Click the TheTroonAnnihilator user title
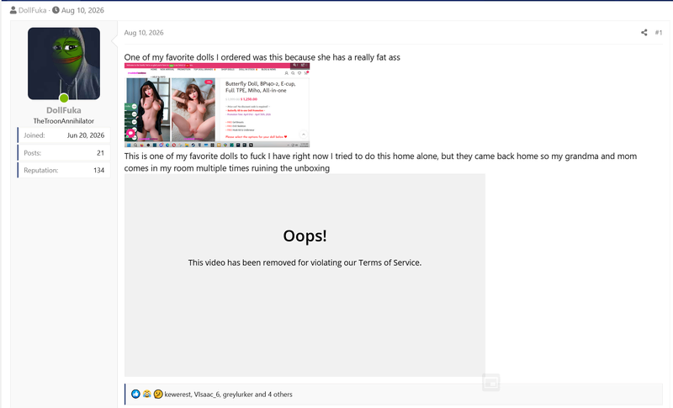Image resolution: width=673 pixels, height=408 pixels. tap(64, 121)
